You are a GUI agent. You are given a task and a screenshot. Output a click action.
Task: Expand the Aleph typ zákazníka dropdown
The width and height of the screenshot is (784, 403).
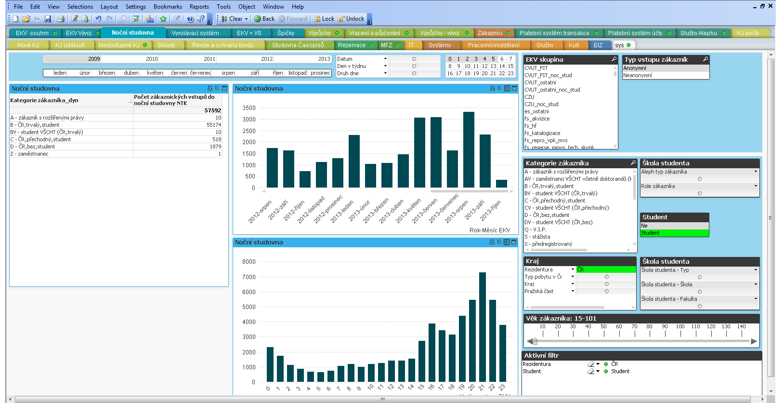click(756, 172)
